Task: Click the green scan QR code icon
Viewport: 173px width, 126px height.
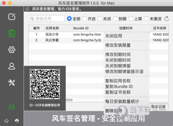Action: point(12,107)
